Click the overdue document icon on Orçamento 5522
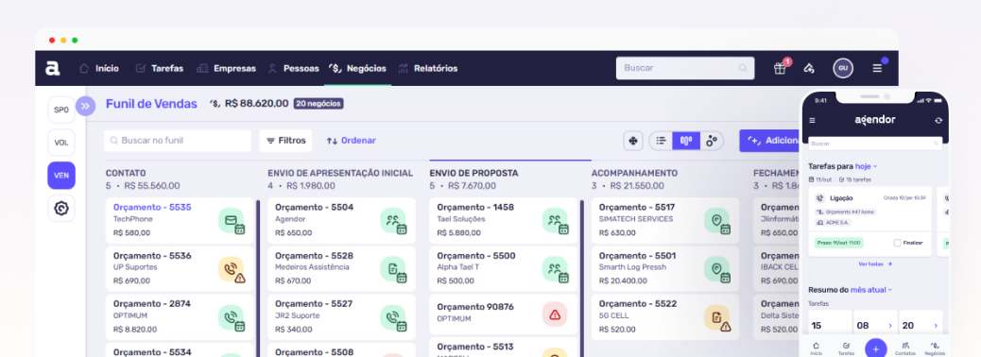981x357 pixels. [x=717, y=317]
